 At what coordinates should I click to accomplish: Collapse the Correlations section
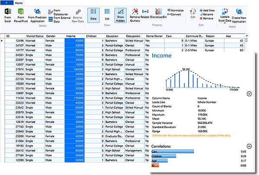click(249, 146)
